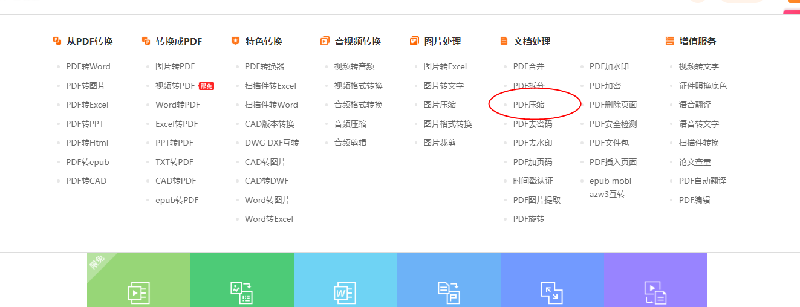Select PDF转图片 link

(x=85, y=86)
